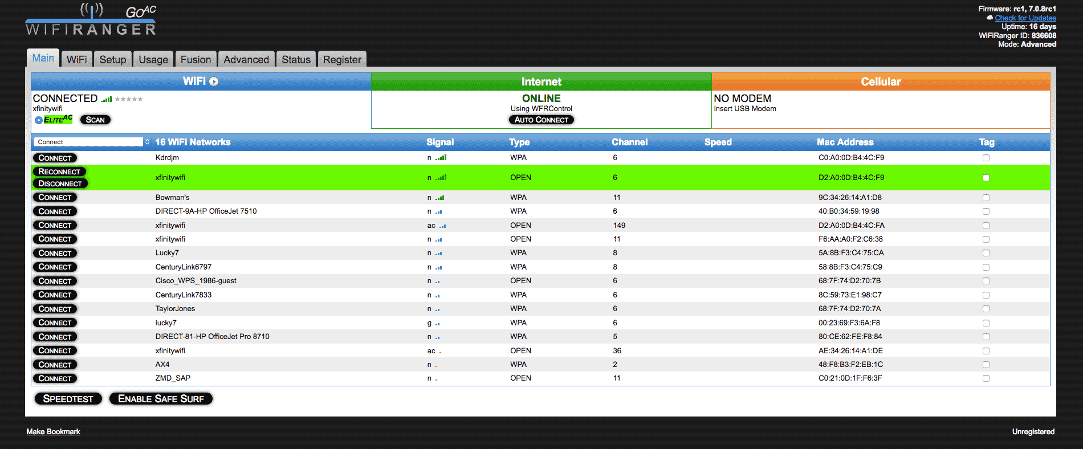The image size is (1083, 449).
Task: Click MAC address C0:A0:0D:B4:4C:F9
Action: click(x=851, y=158)
